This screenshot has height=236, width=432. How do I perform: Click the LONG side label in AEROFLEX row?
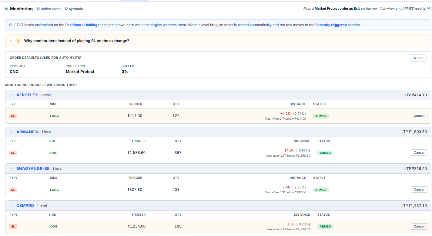click(x=54, y=116)
